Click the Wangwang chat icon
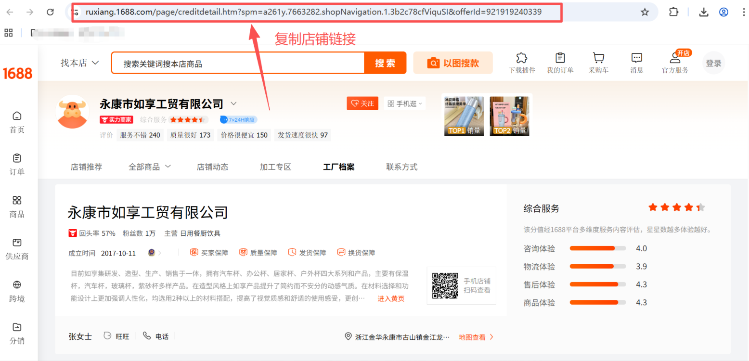Screen dimensions: 749x361 click(108, 336)
